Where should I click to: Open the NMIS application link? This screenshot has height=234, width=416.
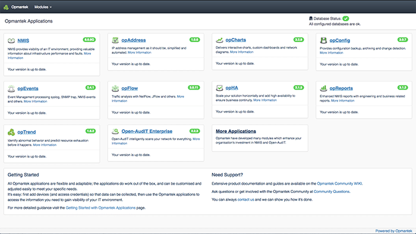click(x=23, y=40)
